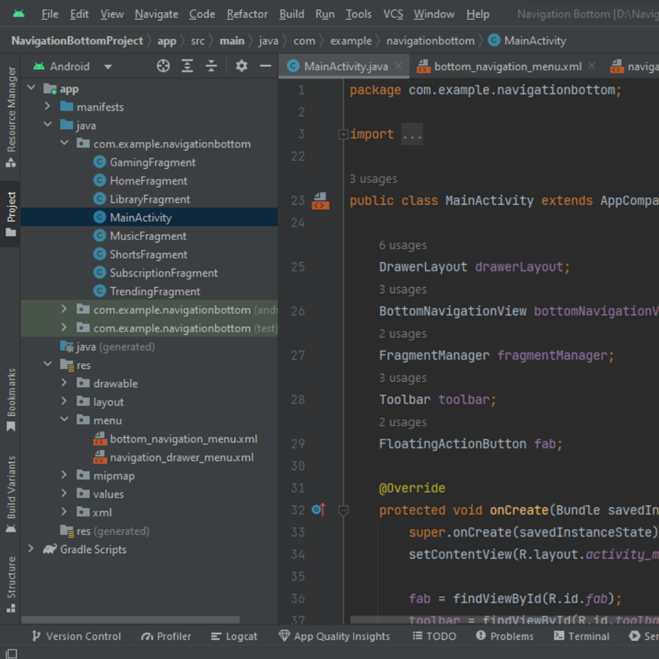Click the Project tree horizontal scrollbar
Screen dimensions: 659x659
tap(131, 619)
